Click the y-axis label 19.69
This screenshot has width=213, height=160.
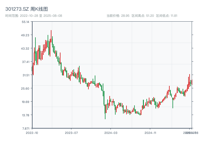(x=26, y=102)
